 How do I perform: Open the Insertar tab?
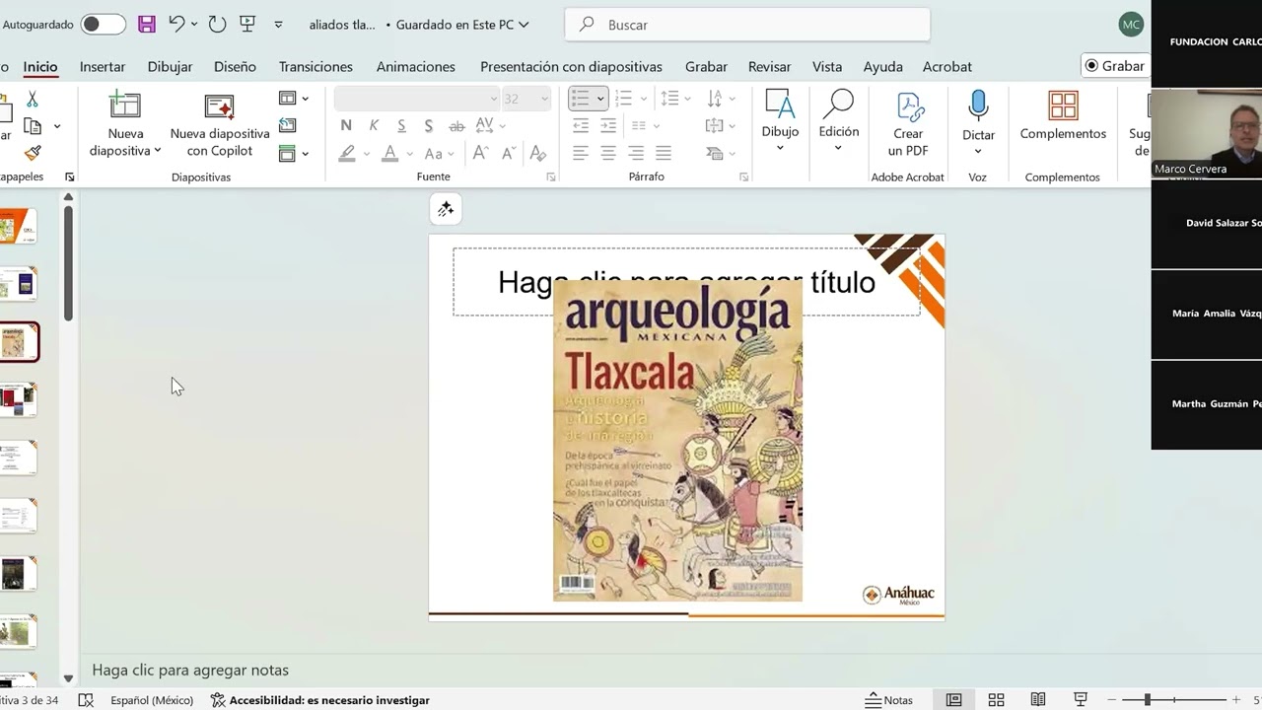pyautogui.click(x=103, y=66)
